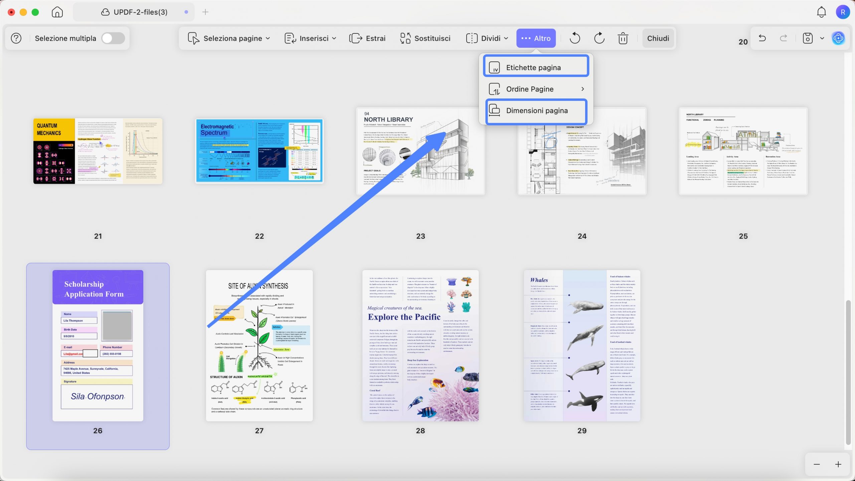Click the page number label 29

coord(582,431)
